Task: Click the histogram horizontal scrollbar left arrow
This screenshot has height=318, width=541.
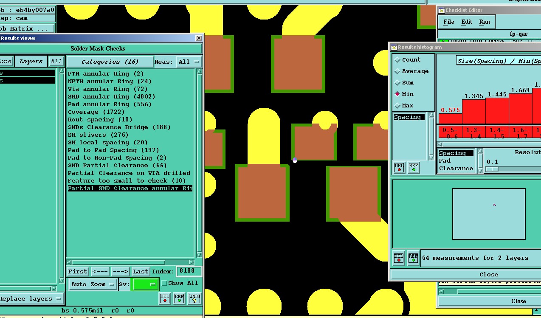Action: [440, 144]
